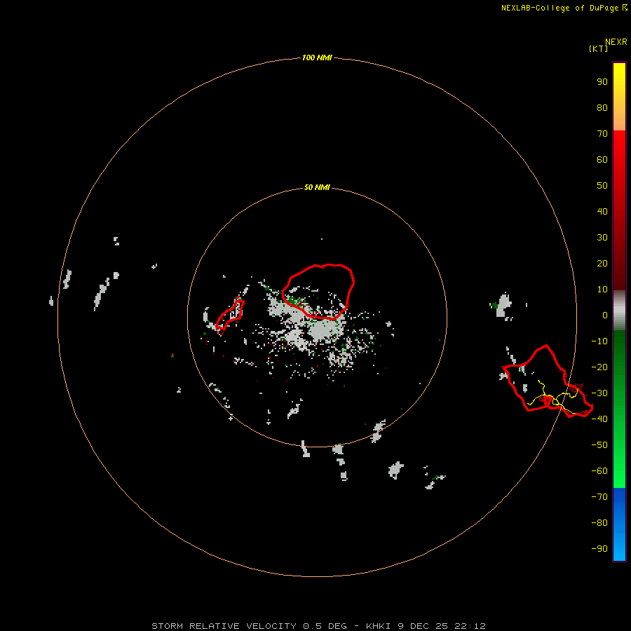Image resolution: width=631 pixels, height=631 pixels.
Task: Click the bright red segment of the color bar
Action: pos(619,210)
